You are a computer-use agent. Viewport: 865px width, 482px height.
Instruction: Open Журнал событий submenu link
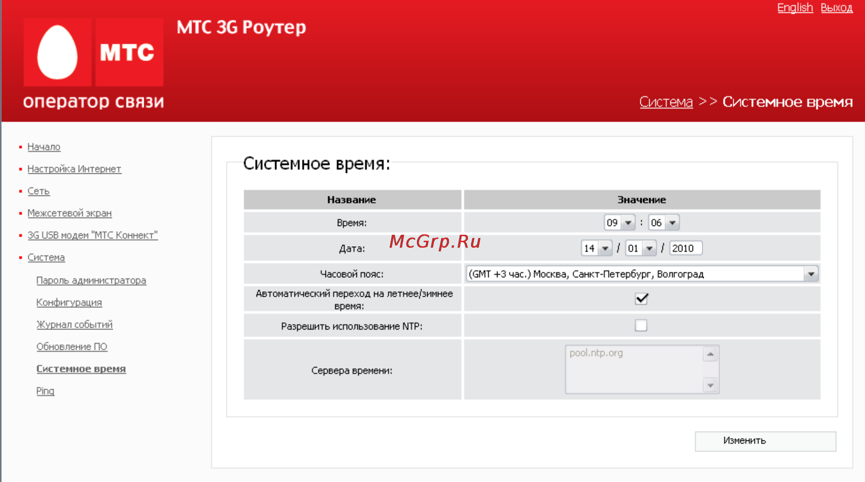coord(74,325)
